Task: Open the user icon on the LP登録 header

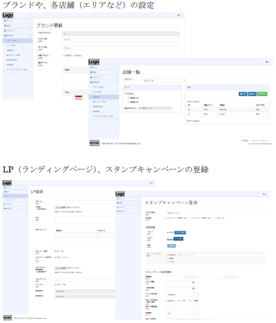Action: (152, 183)
